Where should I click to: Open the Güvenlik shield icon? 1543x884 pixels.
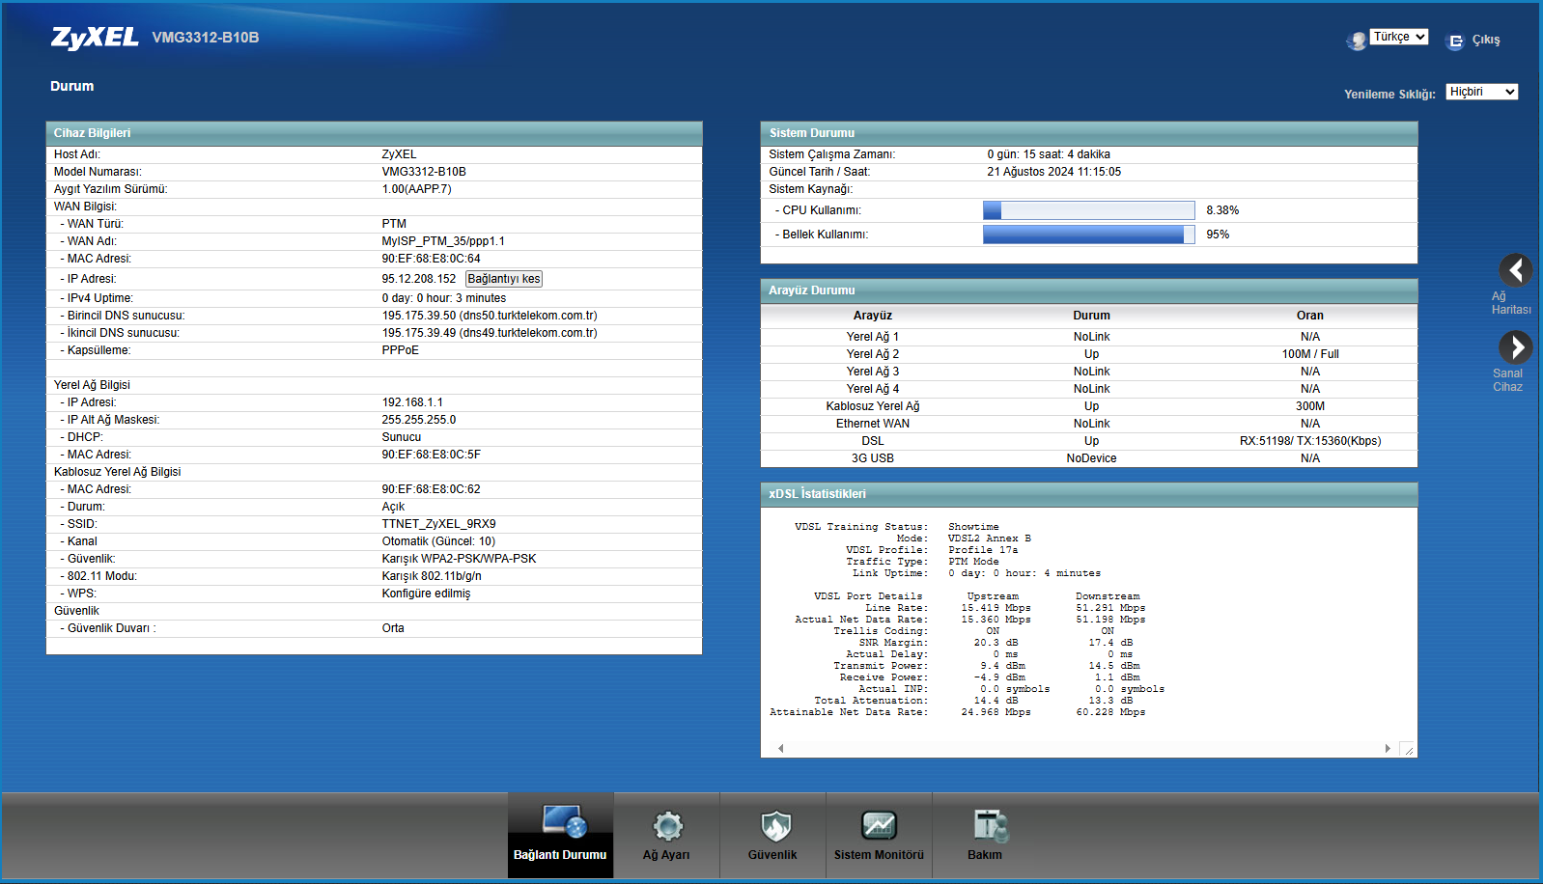point(774,826)
